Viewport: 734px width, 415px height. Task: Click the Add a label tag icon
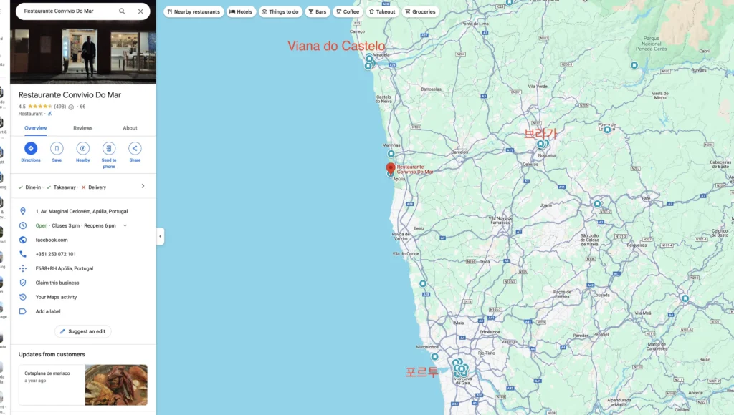pos(22,311)
